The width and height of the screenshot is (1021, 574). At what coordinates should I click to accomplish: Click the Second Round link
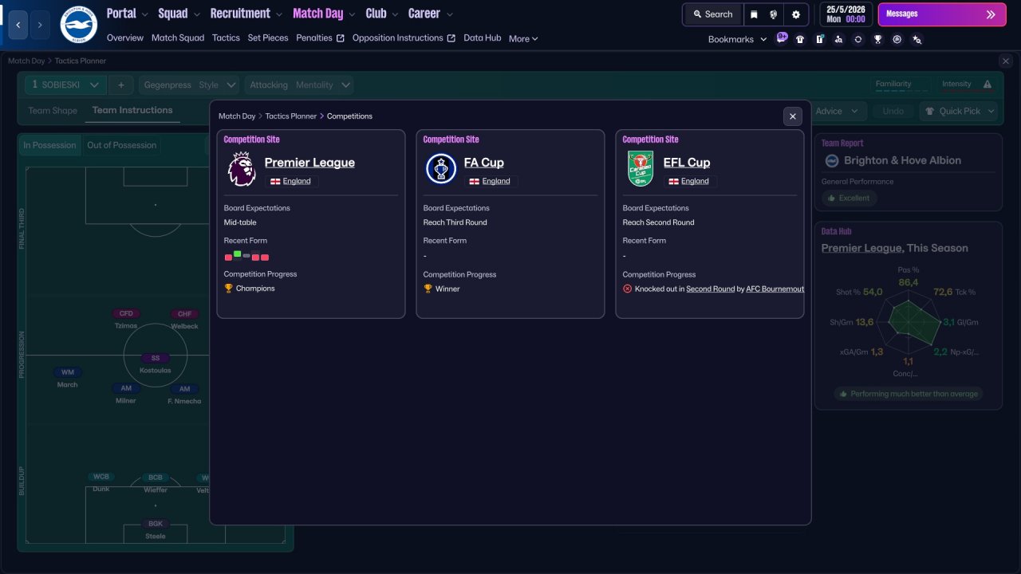(x=711, y=289)
